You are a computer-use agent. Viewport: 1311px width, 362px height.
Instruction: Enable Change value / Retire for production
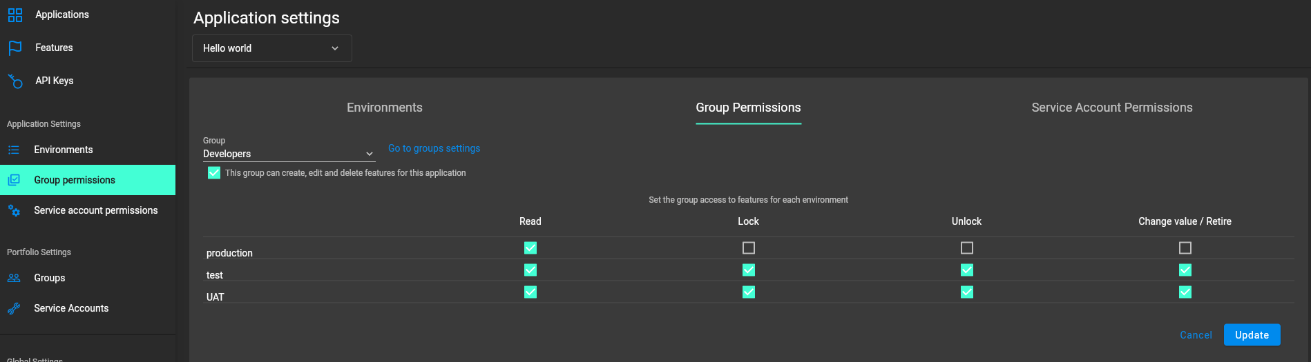coord(1185,248)
